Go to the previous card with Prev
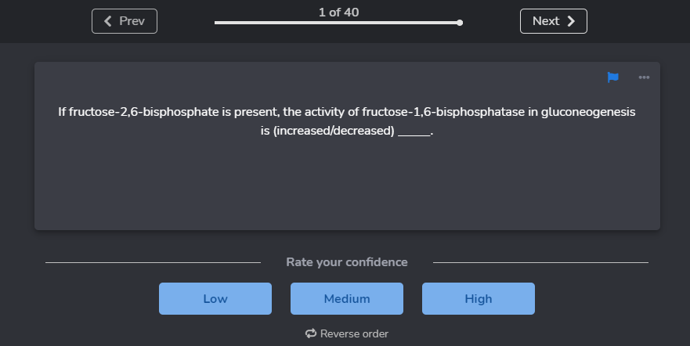Image resolution: width=690 pixels, height=346 pixels. pyautogui.click(x=125, y=21)
